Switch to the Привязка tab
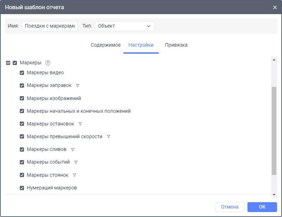The height and width of the screenshot is (217, 282). pyautogui.click(x=176, y=45)
